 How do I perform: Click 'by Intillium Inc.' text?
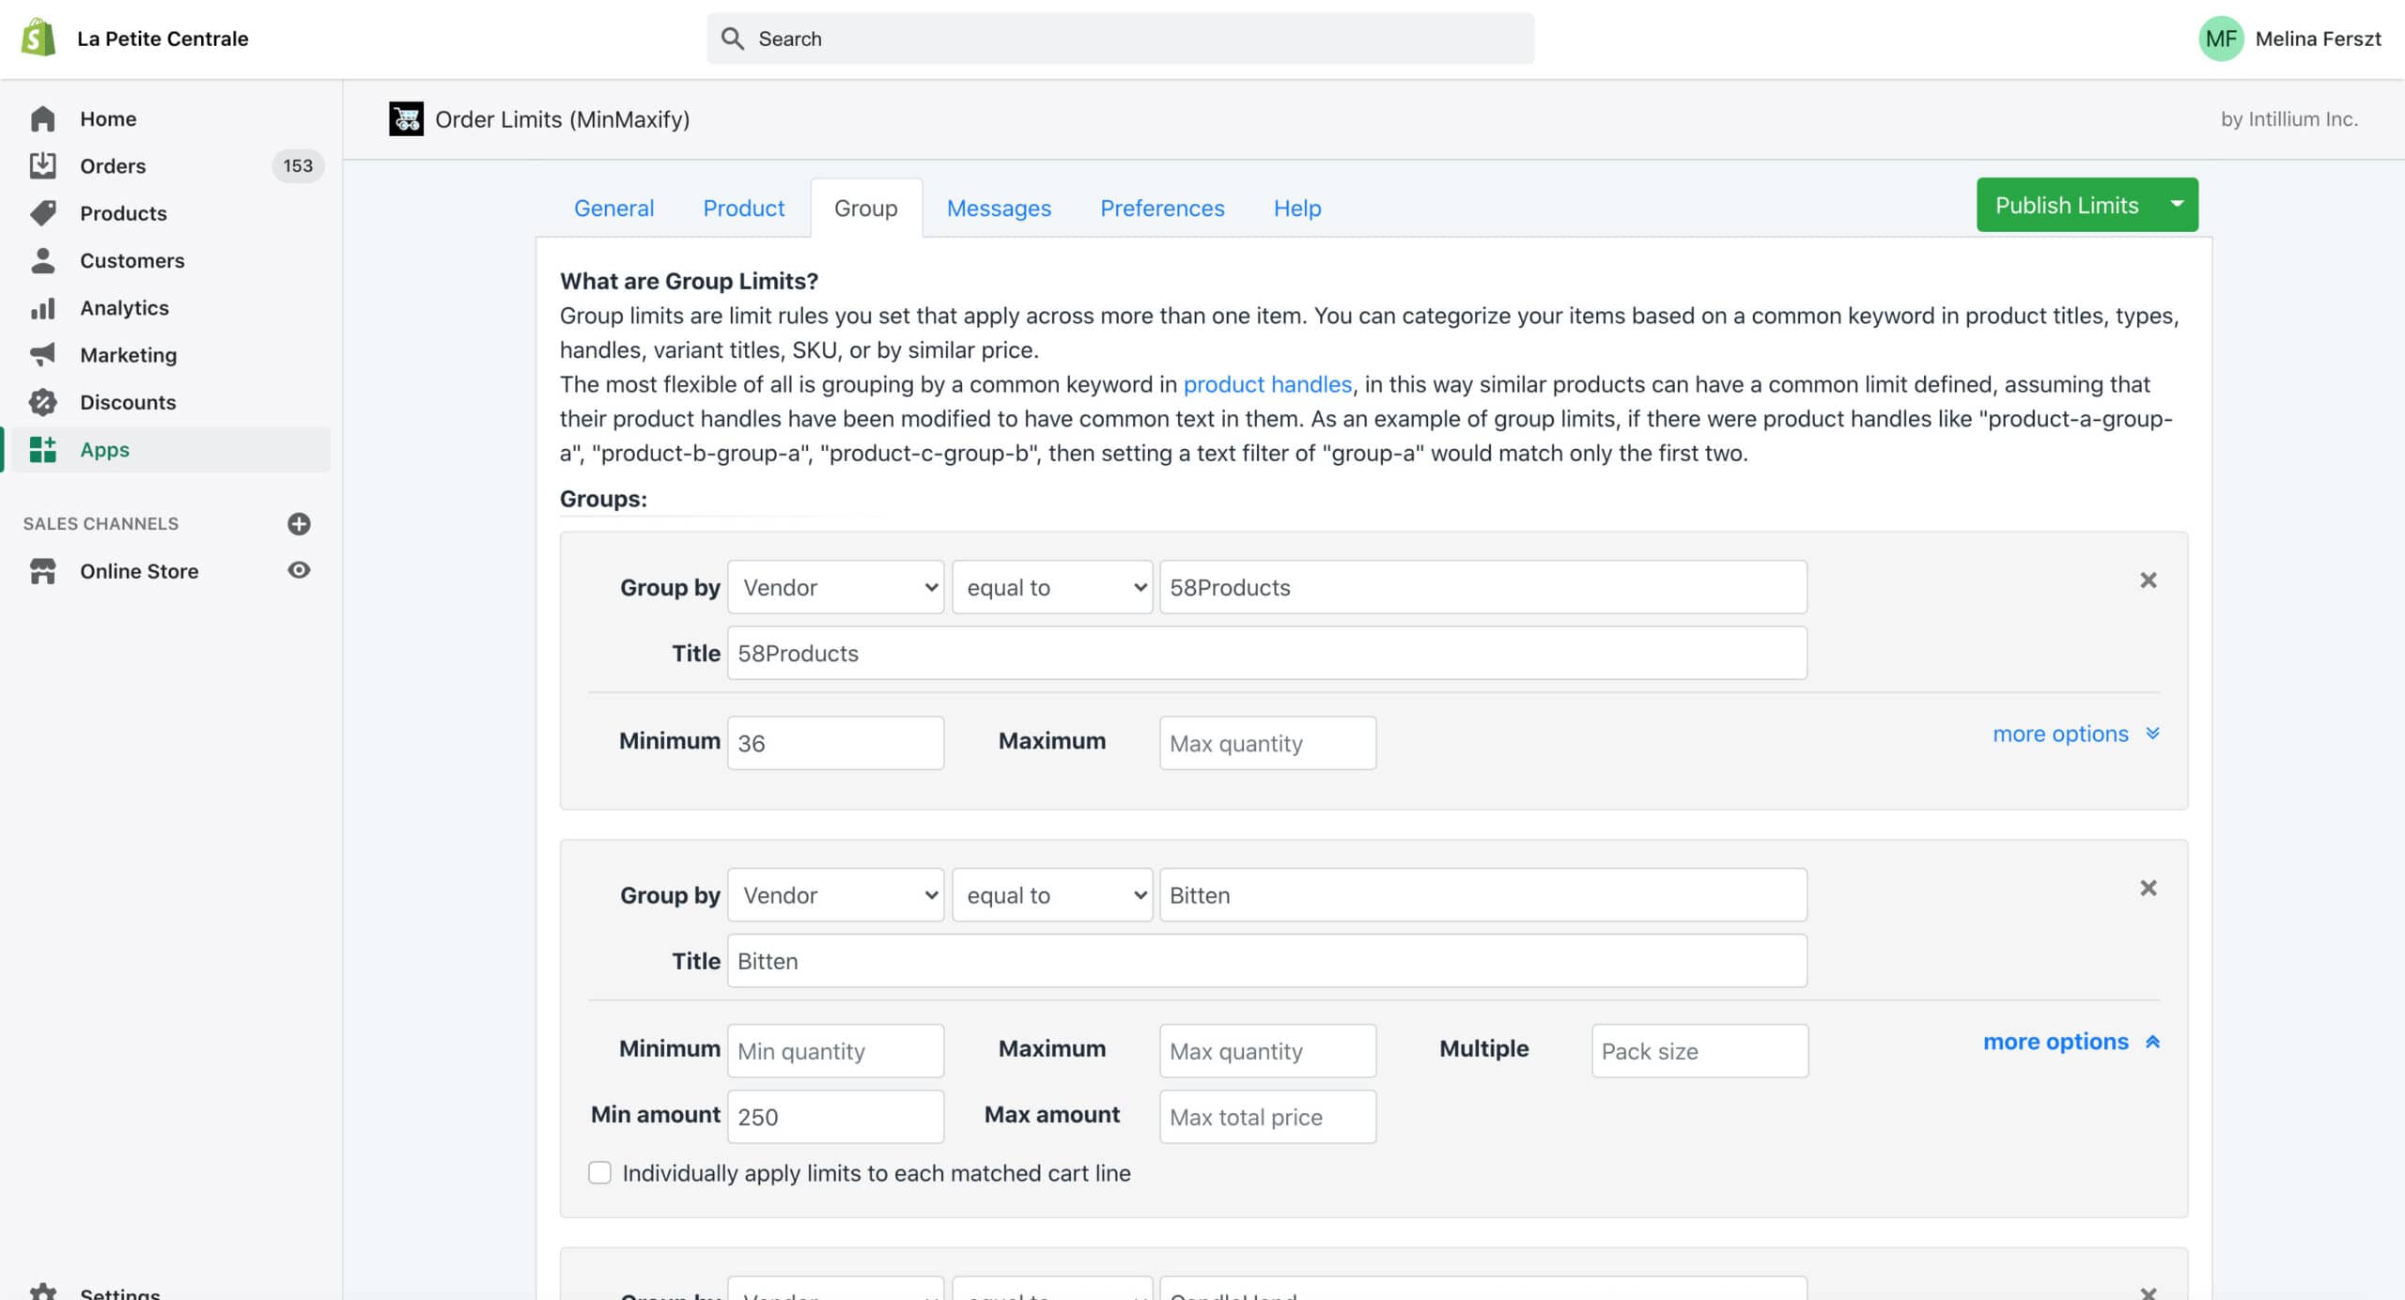2289,118
